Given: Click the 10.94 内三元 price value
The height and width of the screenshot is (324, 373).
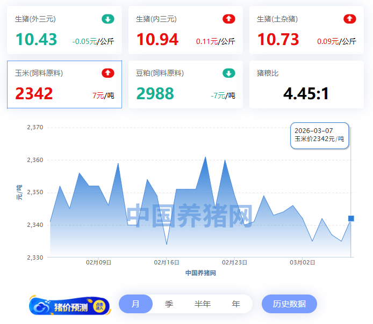Looking at the screenshot, I should pos(157,40).
